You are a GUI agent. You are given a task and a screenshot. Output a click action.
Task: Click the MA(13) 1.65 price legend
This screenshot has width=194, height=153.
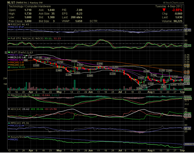click(17, 55)
